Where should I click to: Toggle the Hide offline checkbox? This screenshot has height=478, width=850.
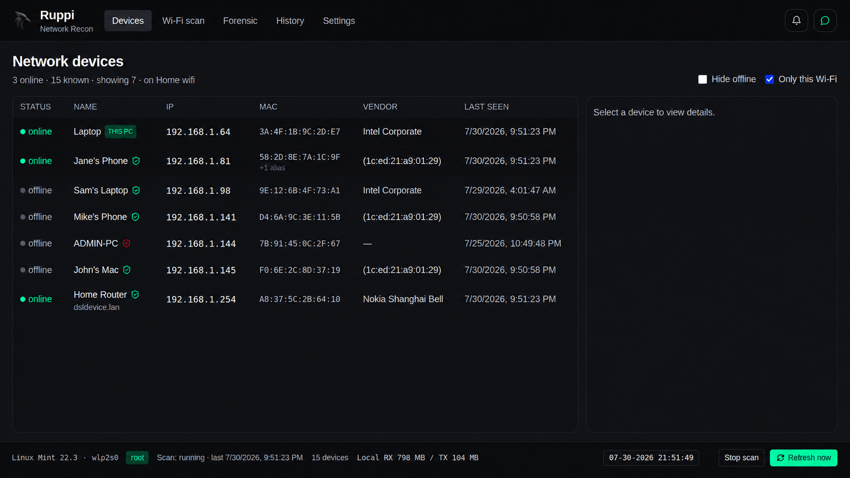[703, 79]
